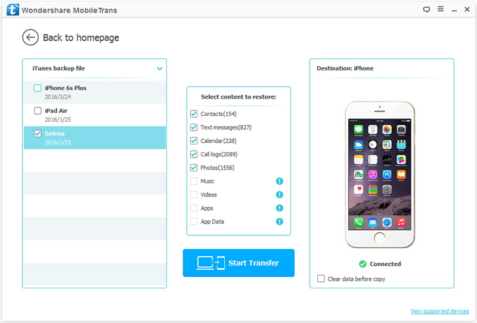Select the 2016/3/24 backup date
The width and height of the screenshot is (477, 323).
(58, 97)
